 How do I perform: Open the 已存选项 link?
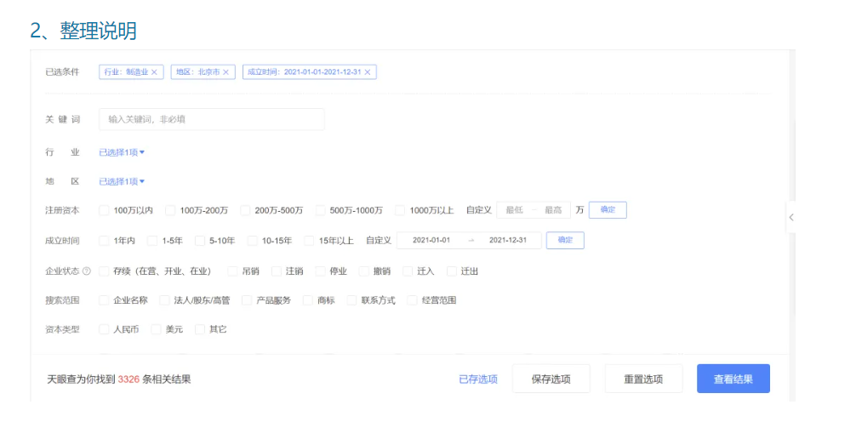478,379
